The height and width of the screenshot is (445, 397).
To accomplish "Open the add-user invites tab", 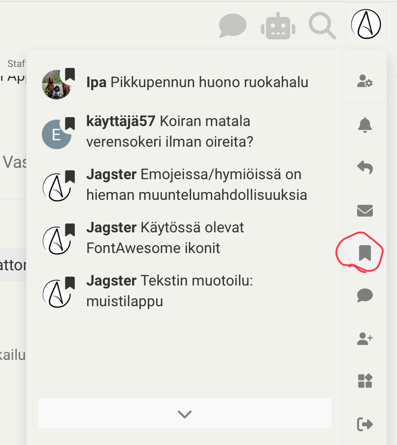I will point(364,338).
